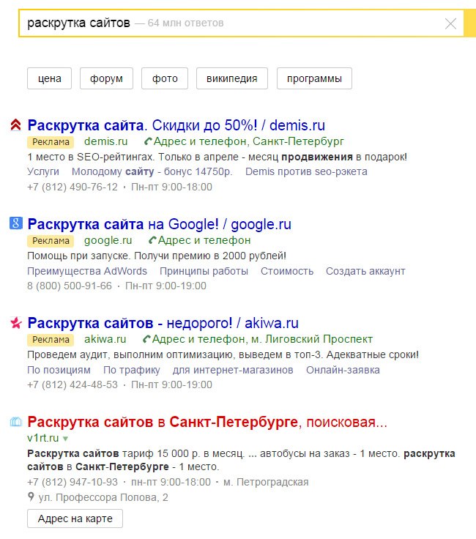Click the phone icon in akiwa.ru ad
This screenshot has height=539, width=476.
146,339
